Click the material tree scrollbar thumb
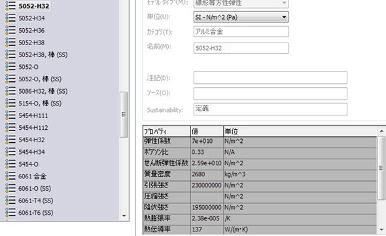 (x=124, y=115)
